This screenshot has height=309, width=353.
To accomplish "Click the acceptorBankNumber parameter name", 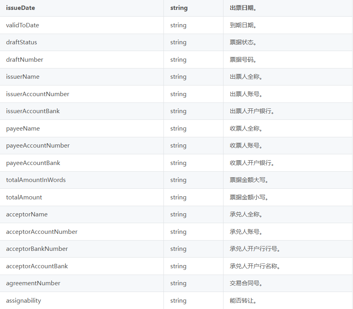I will tap(37, 249).
